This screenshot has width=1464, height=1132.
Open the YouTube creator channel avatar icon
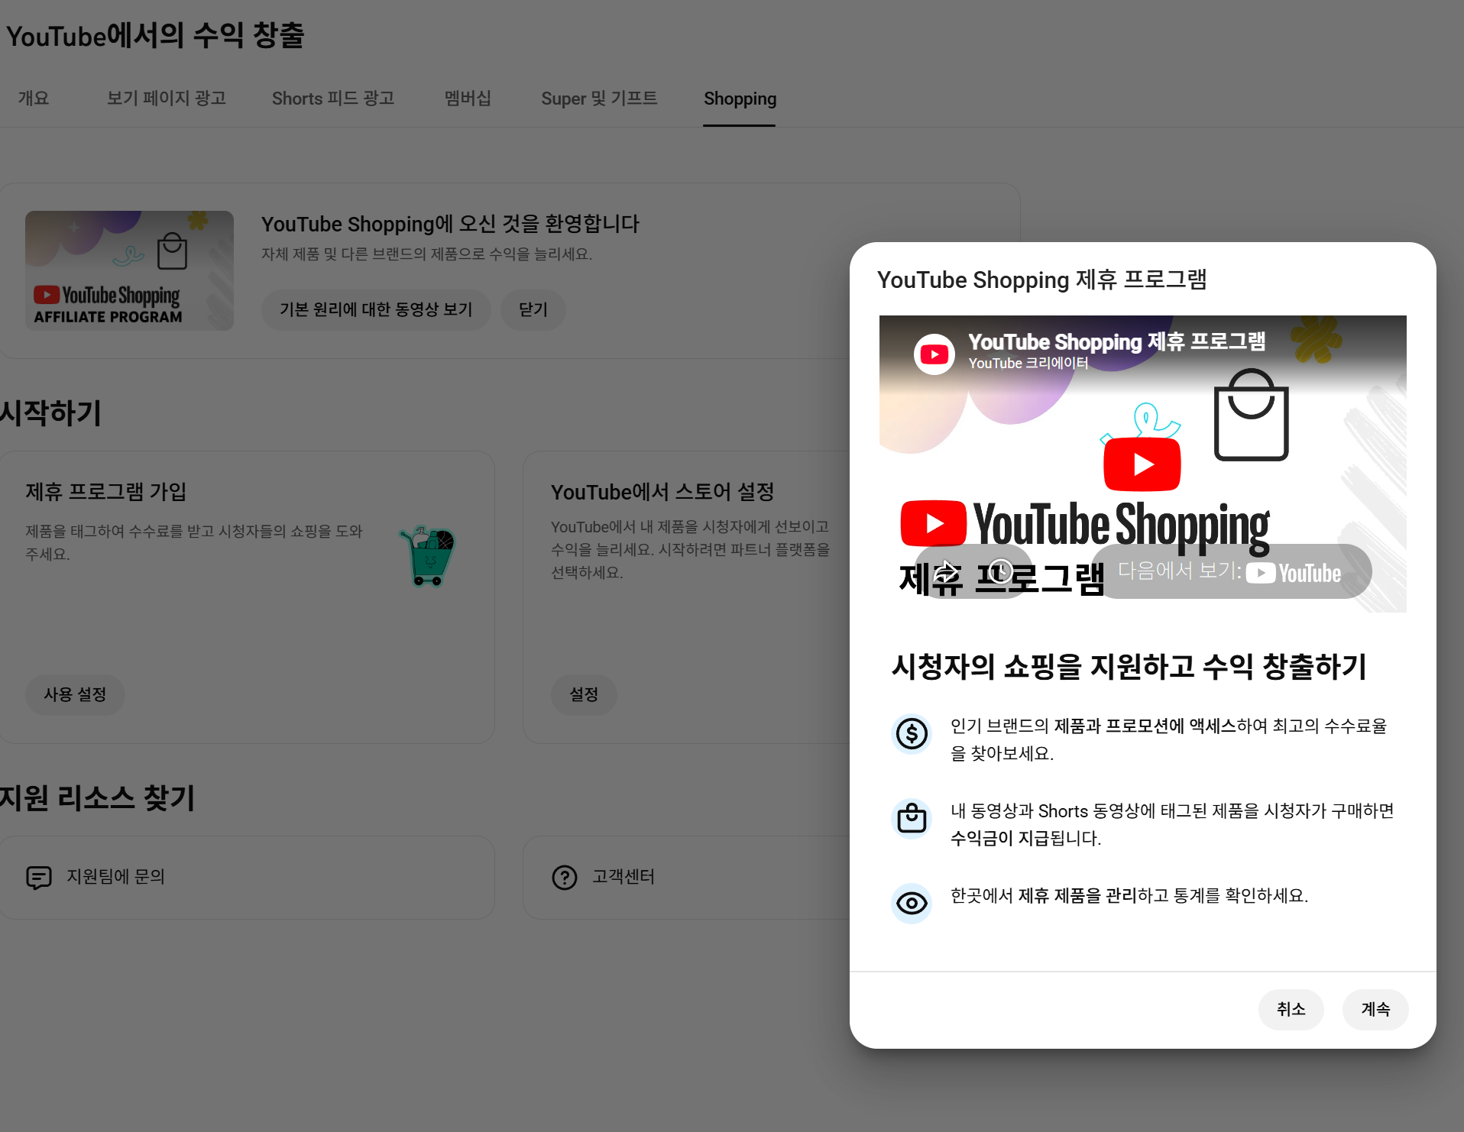pos(934,354)
